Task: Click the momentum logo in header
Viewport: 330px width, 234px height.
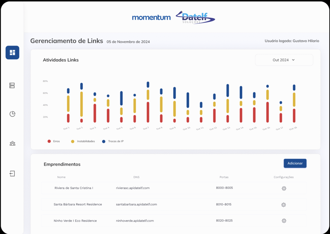Action: (151, 17)
